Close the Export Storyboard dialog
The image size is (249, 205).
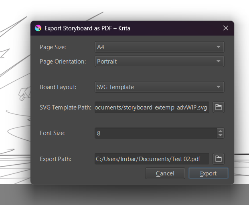click(226, 28)
